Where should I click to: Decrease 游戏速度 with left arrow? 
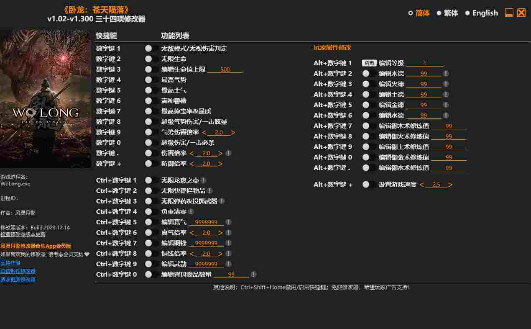coord(421,185)
